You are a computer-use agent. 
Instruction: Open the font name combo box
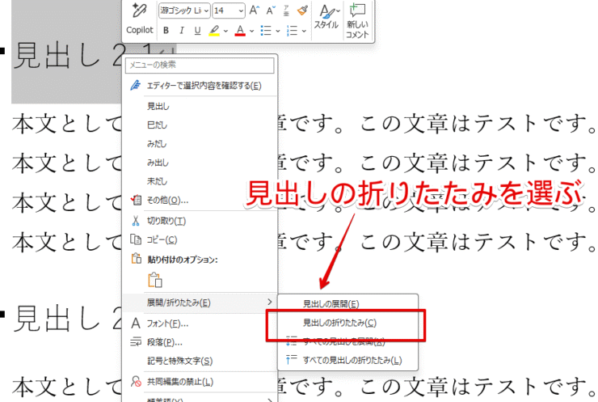pyautogui.click(x=184, y=11)
